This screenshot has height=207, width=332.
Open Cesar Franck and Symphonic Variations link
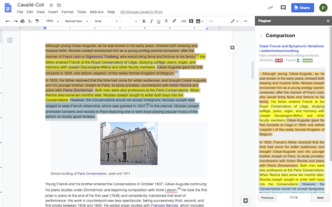coord(292,48)
